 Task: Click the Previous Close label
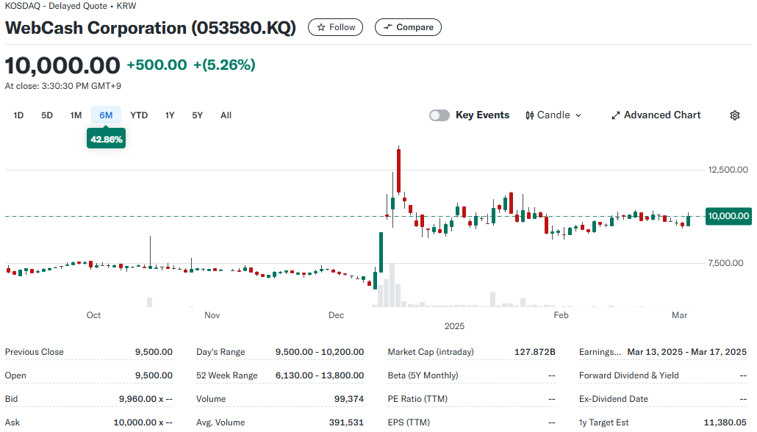[35, 352]
